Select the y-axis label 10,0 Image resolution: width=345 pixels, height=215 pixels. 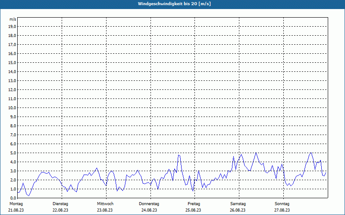(x=12, y=108)
